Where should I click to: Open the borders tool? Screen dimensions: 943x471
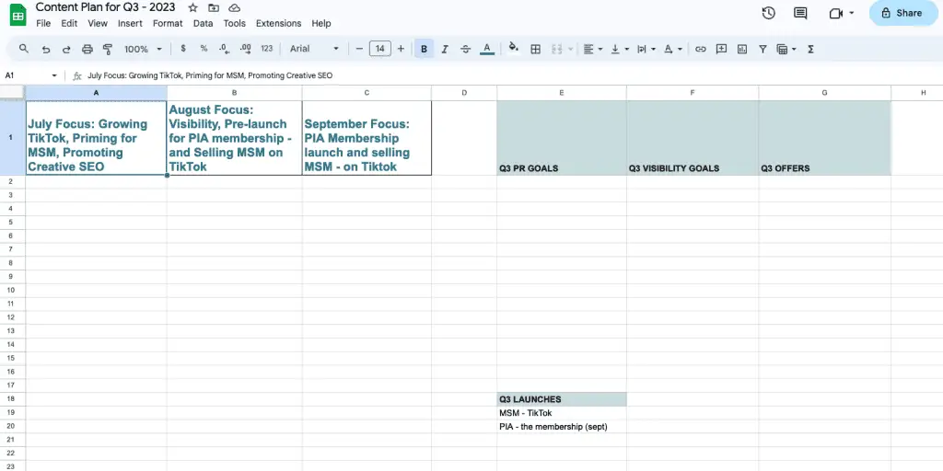tap(535, 50)
